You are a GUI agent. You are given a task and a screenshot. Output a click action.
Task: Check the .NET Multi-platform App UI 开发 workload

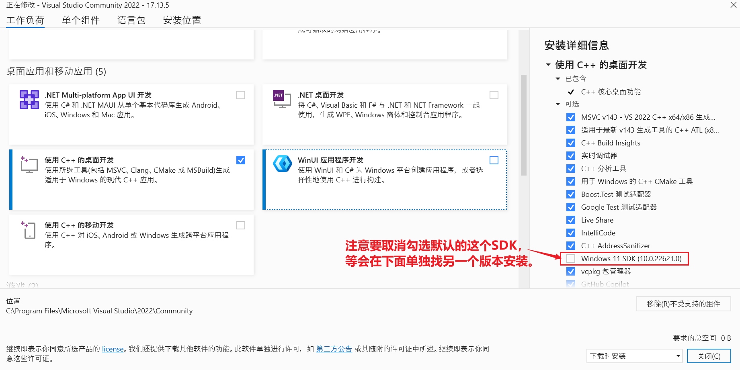[x=241, y=95]
